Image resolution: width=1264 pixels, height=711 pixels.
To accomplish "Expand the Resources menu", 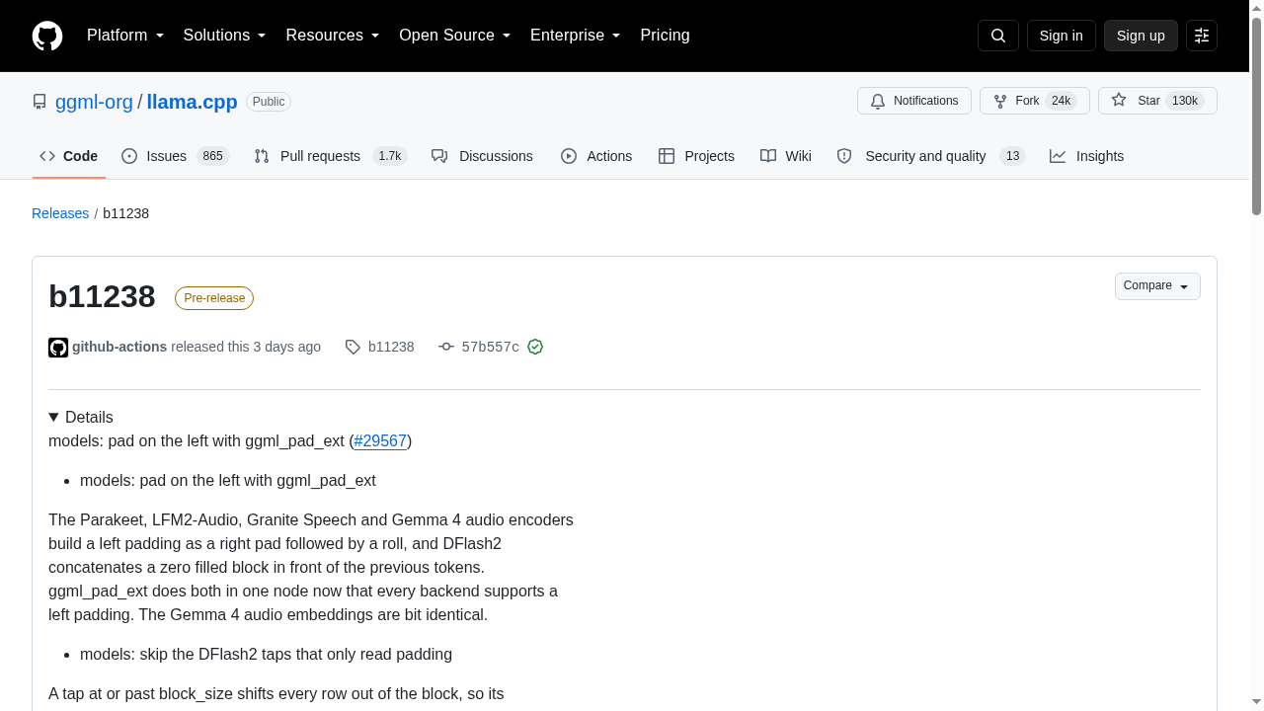I will tap(333, 36).
